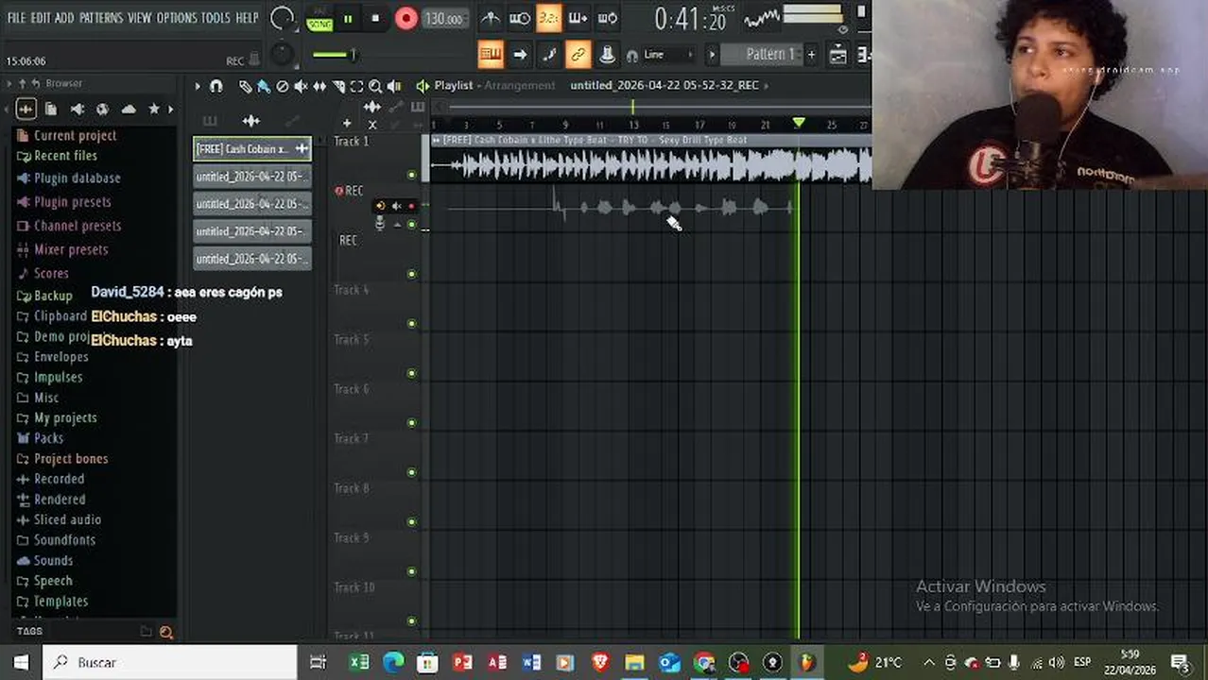Open the browser search magnifier icon
Screen dimensions: 1208x680
(166, 632)
